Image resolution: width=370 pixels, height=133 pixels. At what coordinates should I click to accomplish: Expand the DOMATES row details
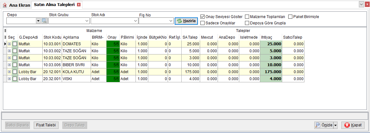tap(10, 44)
